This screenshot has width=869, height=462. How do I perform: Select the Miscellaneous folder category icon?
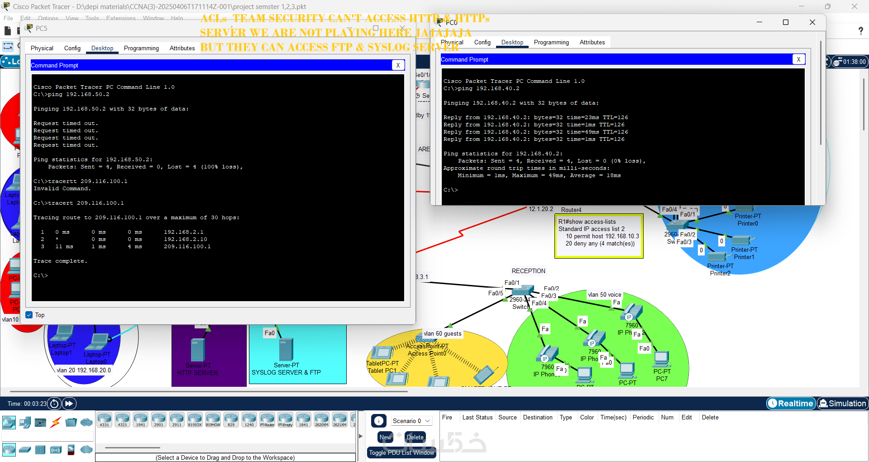(71, 423)
